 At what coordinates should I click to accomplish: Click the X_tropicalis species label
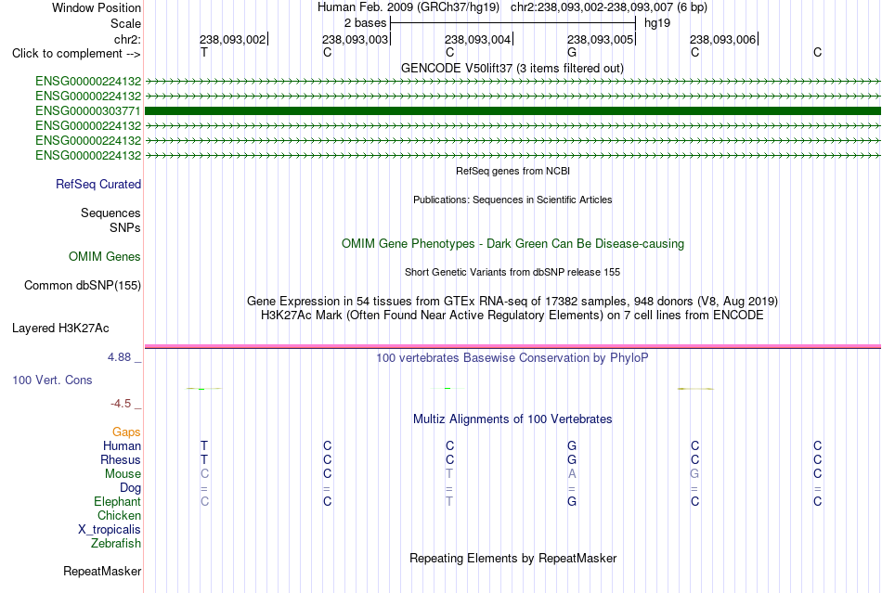click(x=110, y=530)
